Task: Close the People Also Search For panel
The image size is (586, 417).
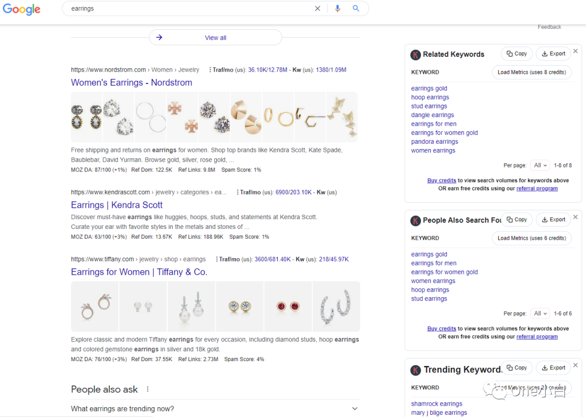Action: (x=576, y=217)
